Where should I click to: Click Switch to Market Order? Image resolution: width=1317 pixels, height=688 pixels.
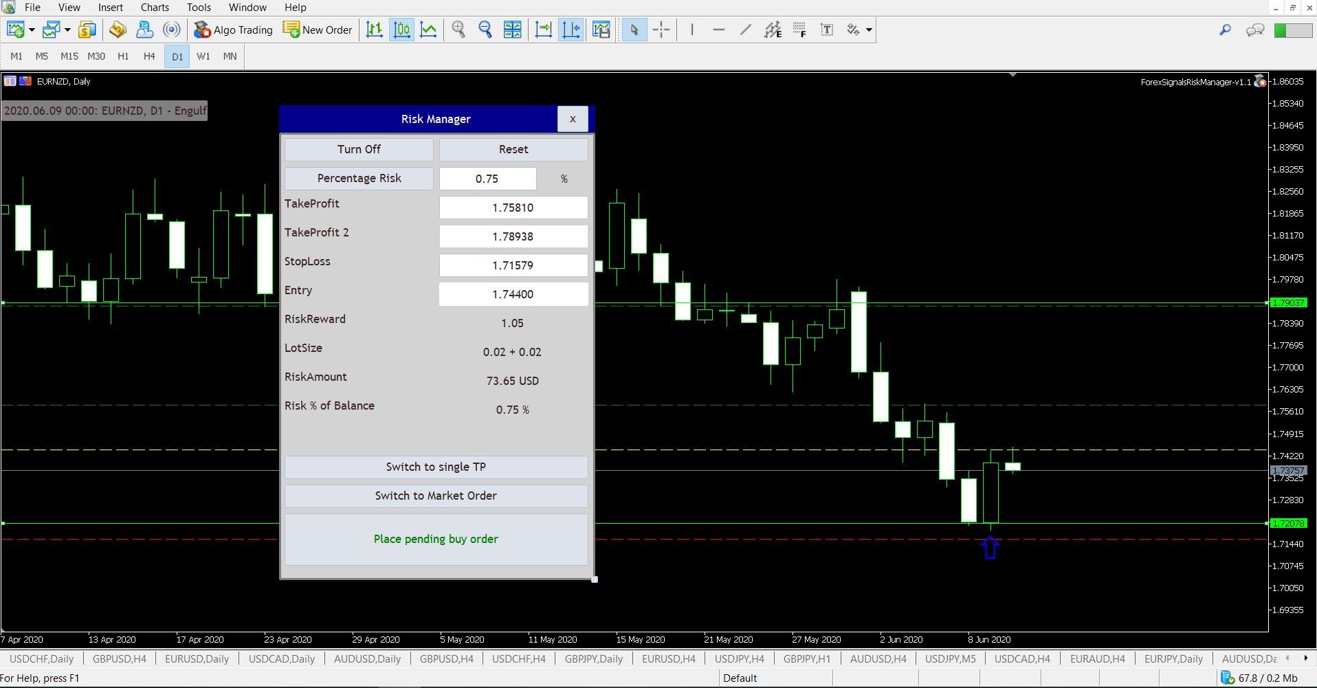tap(436, 496)
